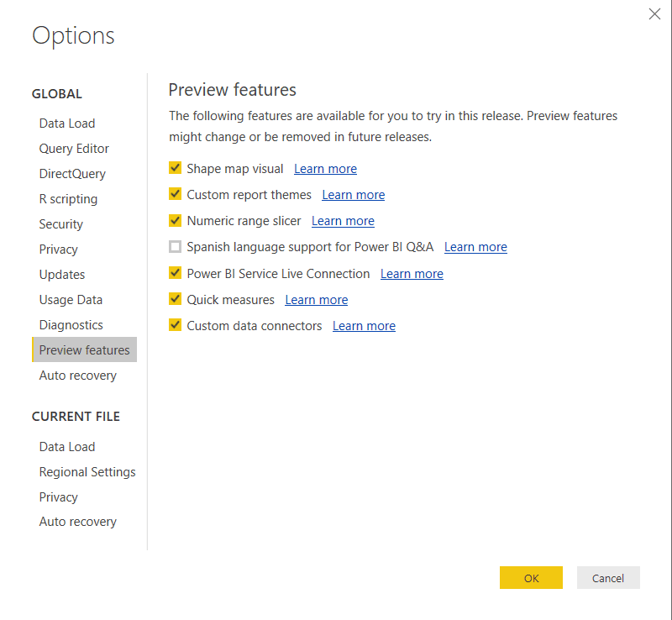The image size is (672, 620).
Task: Follow Learn more link for Numeric range slicer
Action: 343,221
